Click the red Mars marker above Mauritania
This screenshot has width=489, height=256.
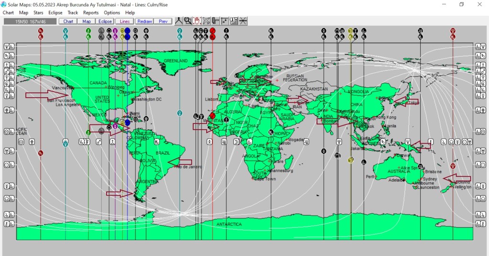(213, 115)
